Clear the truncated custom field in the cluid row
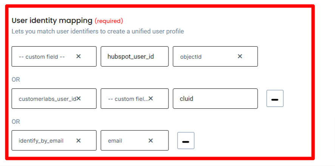The height and width of the screenshot is (166, 335). [151, 99]
